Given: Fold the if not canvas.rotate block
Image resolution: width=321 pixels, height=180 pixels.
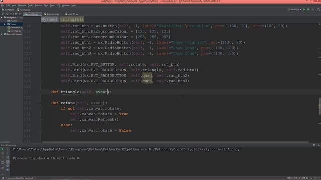Looking at the screenshot, I should (40, 109).
